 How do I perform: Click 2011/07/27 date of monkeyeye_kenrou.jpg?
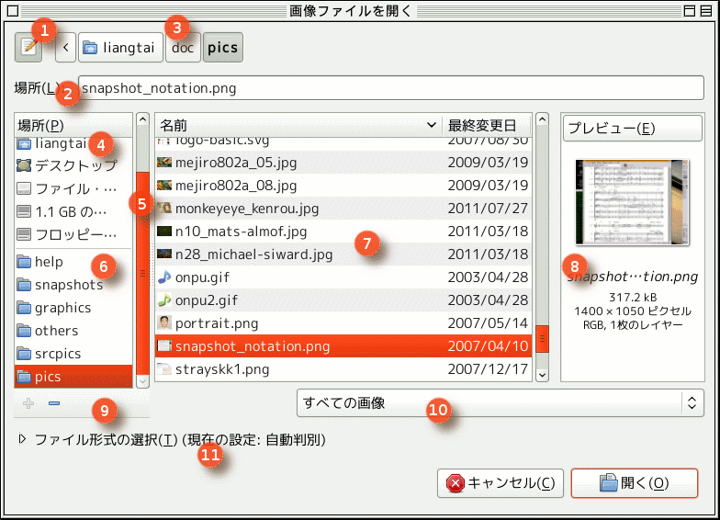click(x=488, y=208)
